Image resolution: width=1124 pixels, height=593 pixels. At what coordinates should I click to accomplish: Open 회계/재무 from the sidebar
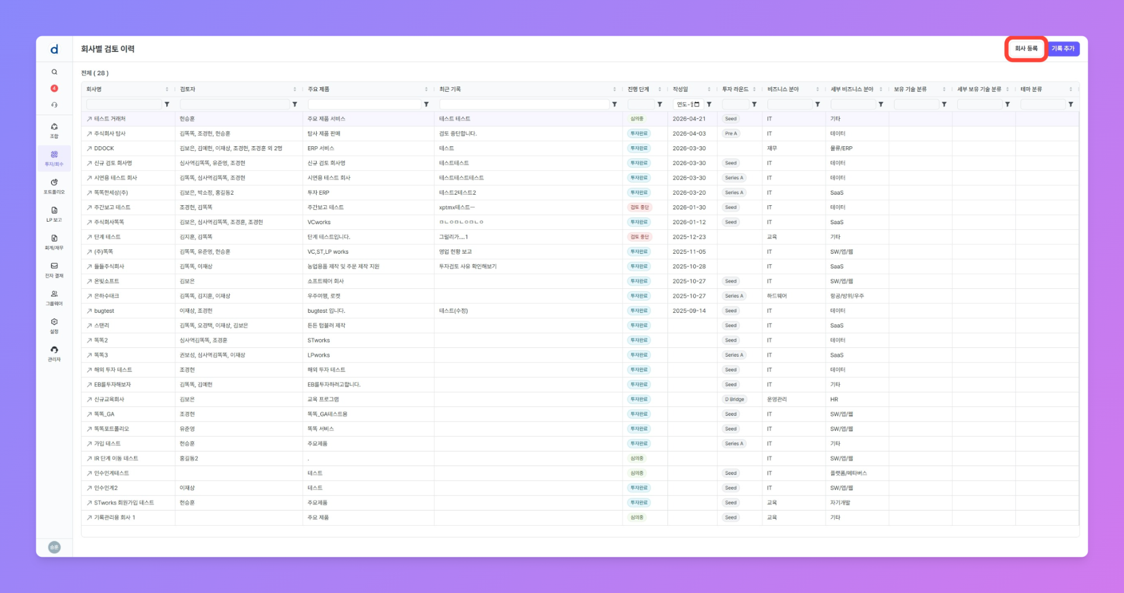[54, 242]
